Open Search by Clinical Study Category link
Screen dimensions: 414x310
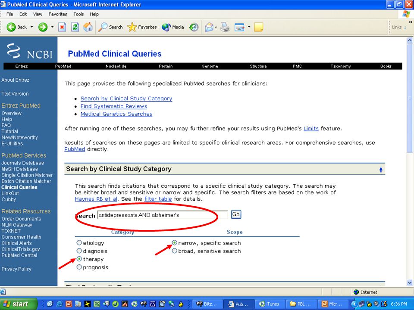coord(126,98)
